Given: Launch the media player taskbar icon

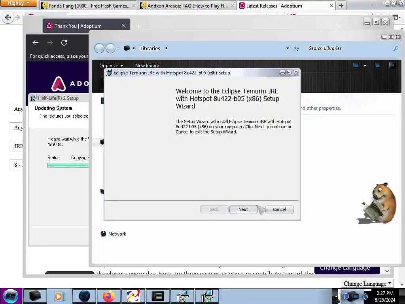Looking at the screenshot, I should click(59, 296).
